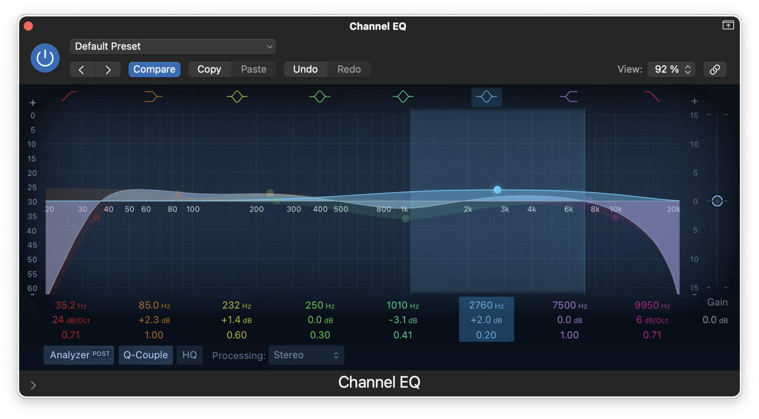The image size is (759, 419).
Task: Select the red band 0.71 Q value
Action: 71,335
